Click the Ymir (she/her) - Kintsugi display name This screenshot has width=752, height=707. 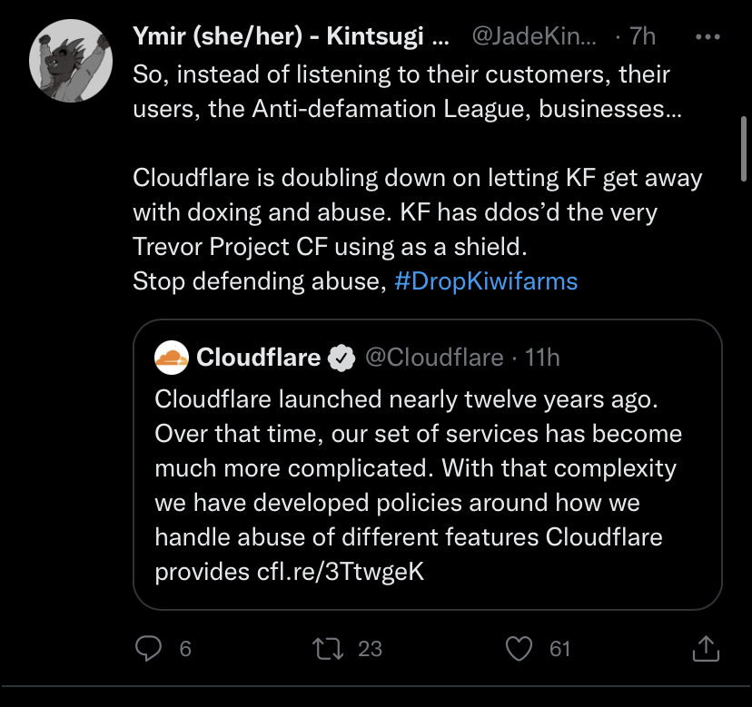tap(291, 36)
